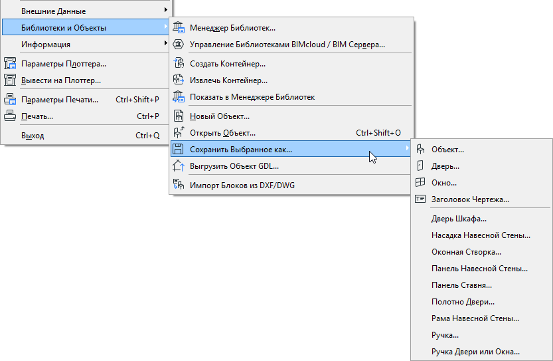Choose Дверь Шкафа... in submenu
Screen dimensions: 553x361
(481, 219)
